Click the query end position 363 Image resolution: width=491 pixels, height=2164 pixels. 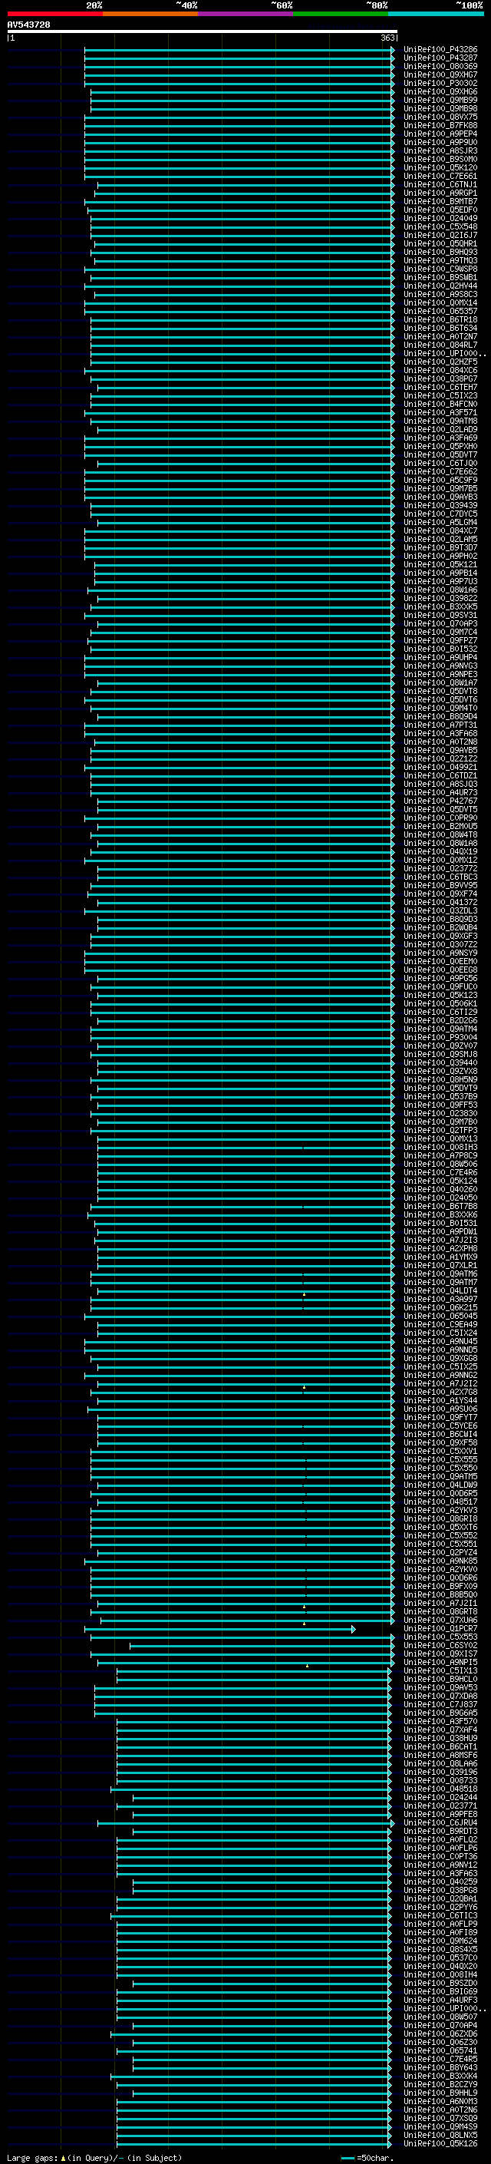coord(387,38)
